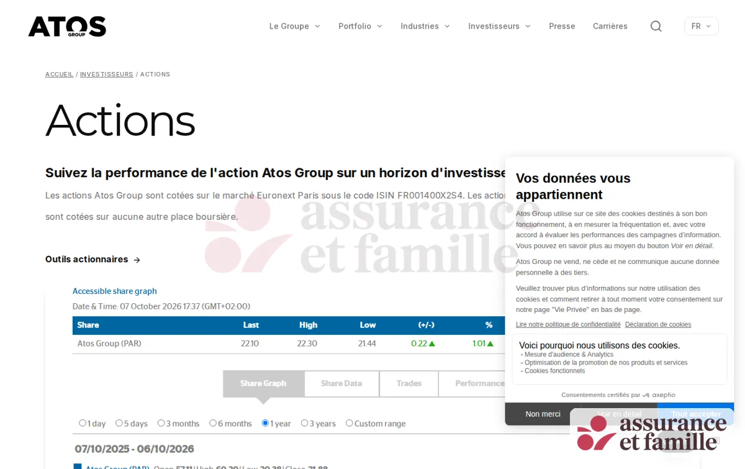Expand the Portfolio menu
Image resolution: width=745 pixels, height=469 pixels.
coord(361,26)
